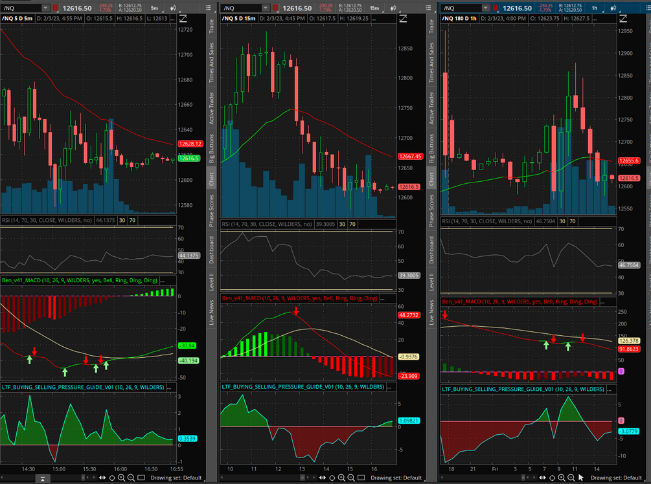Click rectangle zoom-selection icon under 5m chart
Image resolution: width=651 pixels, height=484 pixels.
[x=141, y=478]
